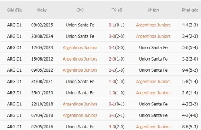Select the "Khách" column header
Screen dimensions: 201x130
click(x=153, y=10)
